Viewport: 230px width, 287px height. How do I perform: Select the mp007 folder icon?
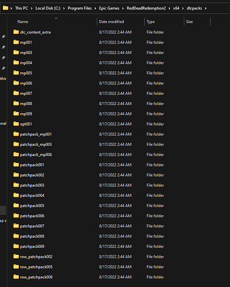pos(16,93)
